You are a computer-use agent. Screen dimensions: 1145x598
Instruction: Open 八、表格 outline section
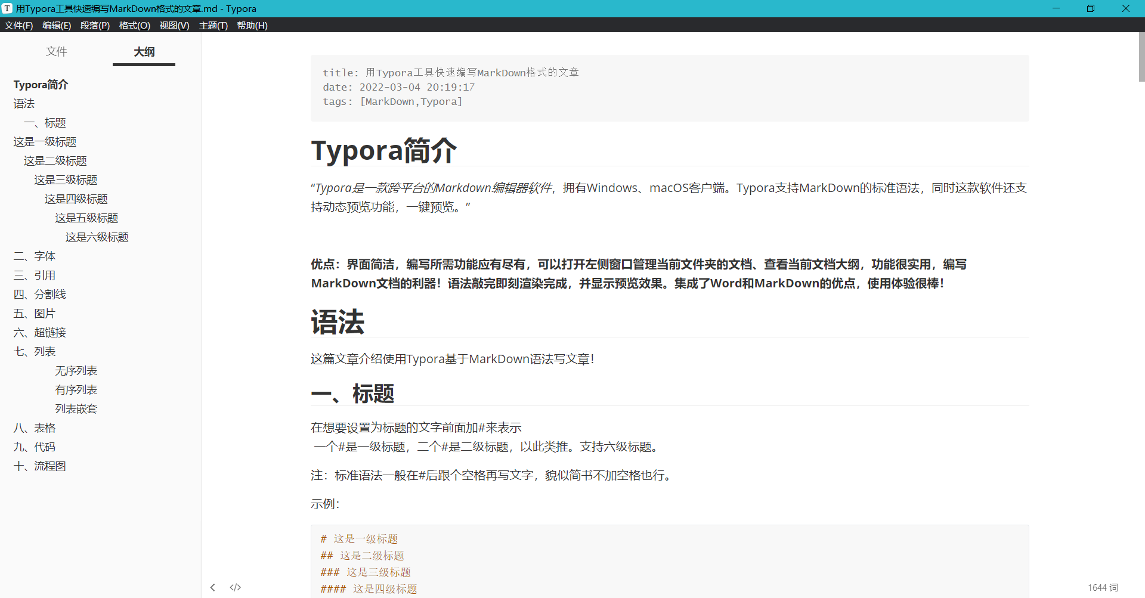point(35,428)
